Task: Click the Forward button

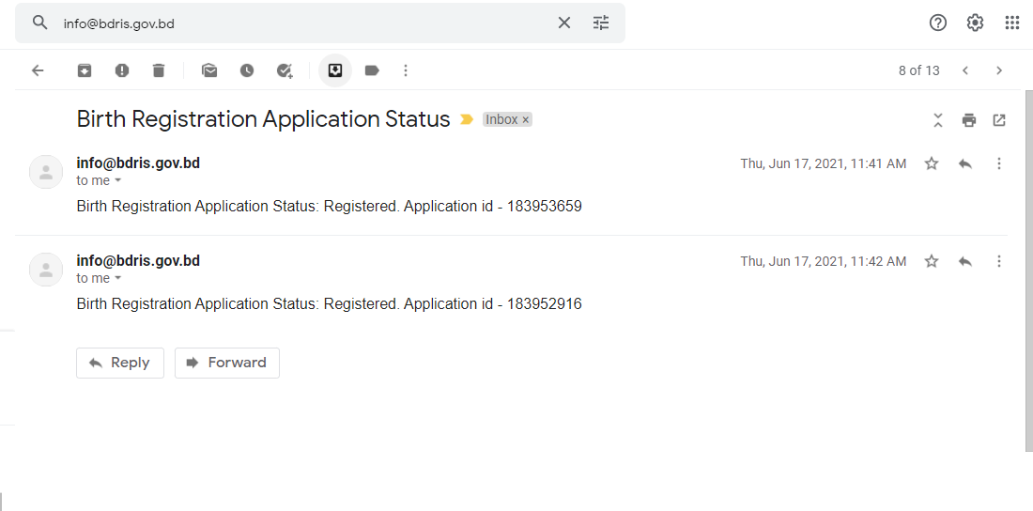Action: (227, 363)
